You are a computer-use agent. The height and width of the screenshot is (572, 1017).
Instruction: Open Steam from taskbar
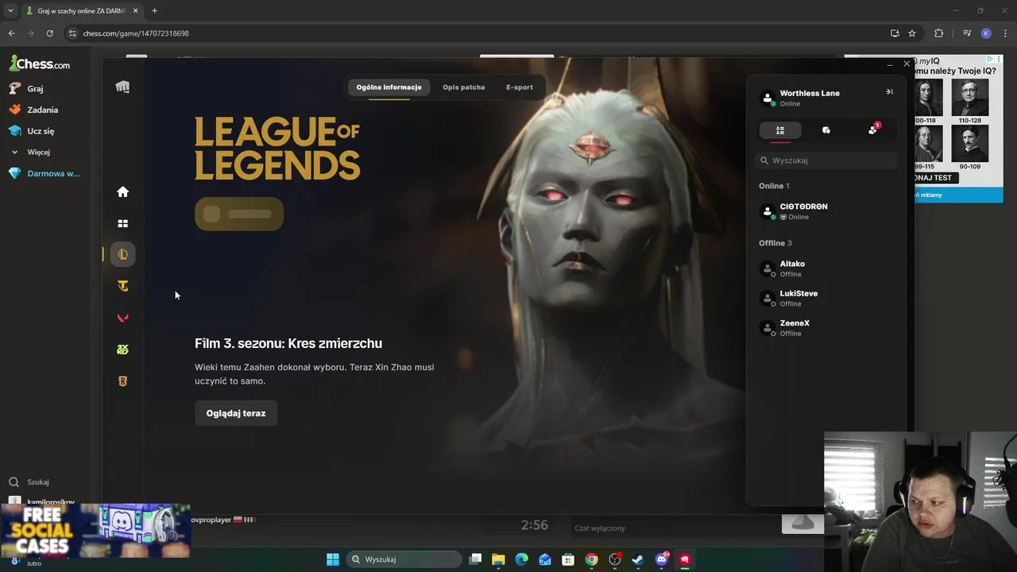pos(638,559)
